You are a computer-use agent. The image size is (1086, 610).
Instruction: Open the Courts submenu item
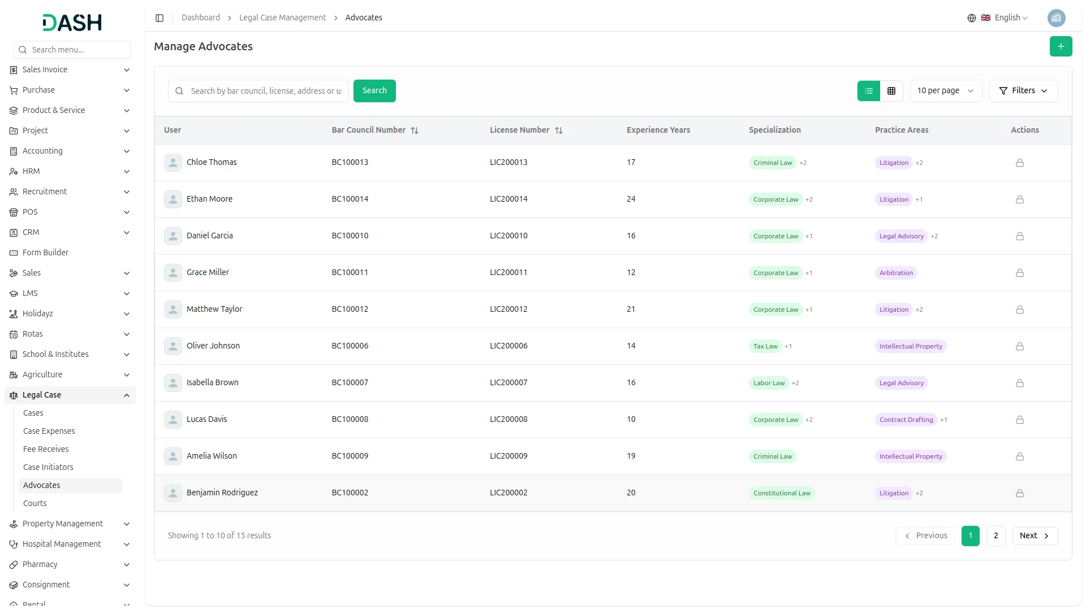(x=35, y=503)
